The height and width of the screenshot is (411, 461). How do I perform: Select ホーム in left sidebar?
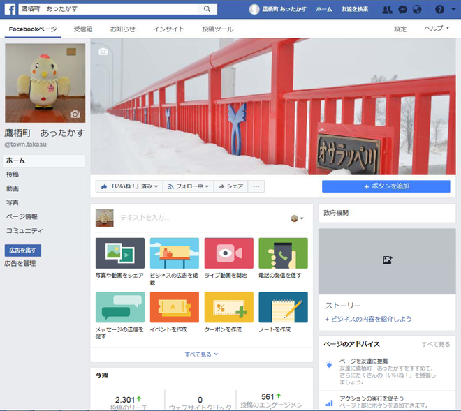coord(45,160)
